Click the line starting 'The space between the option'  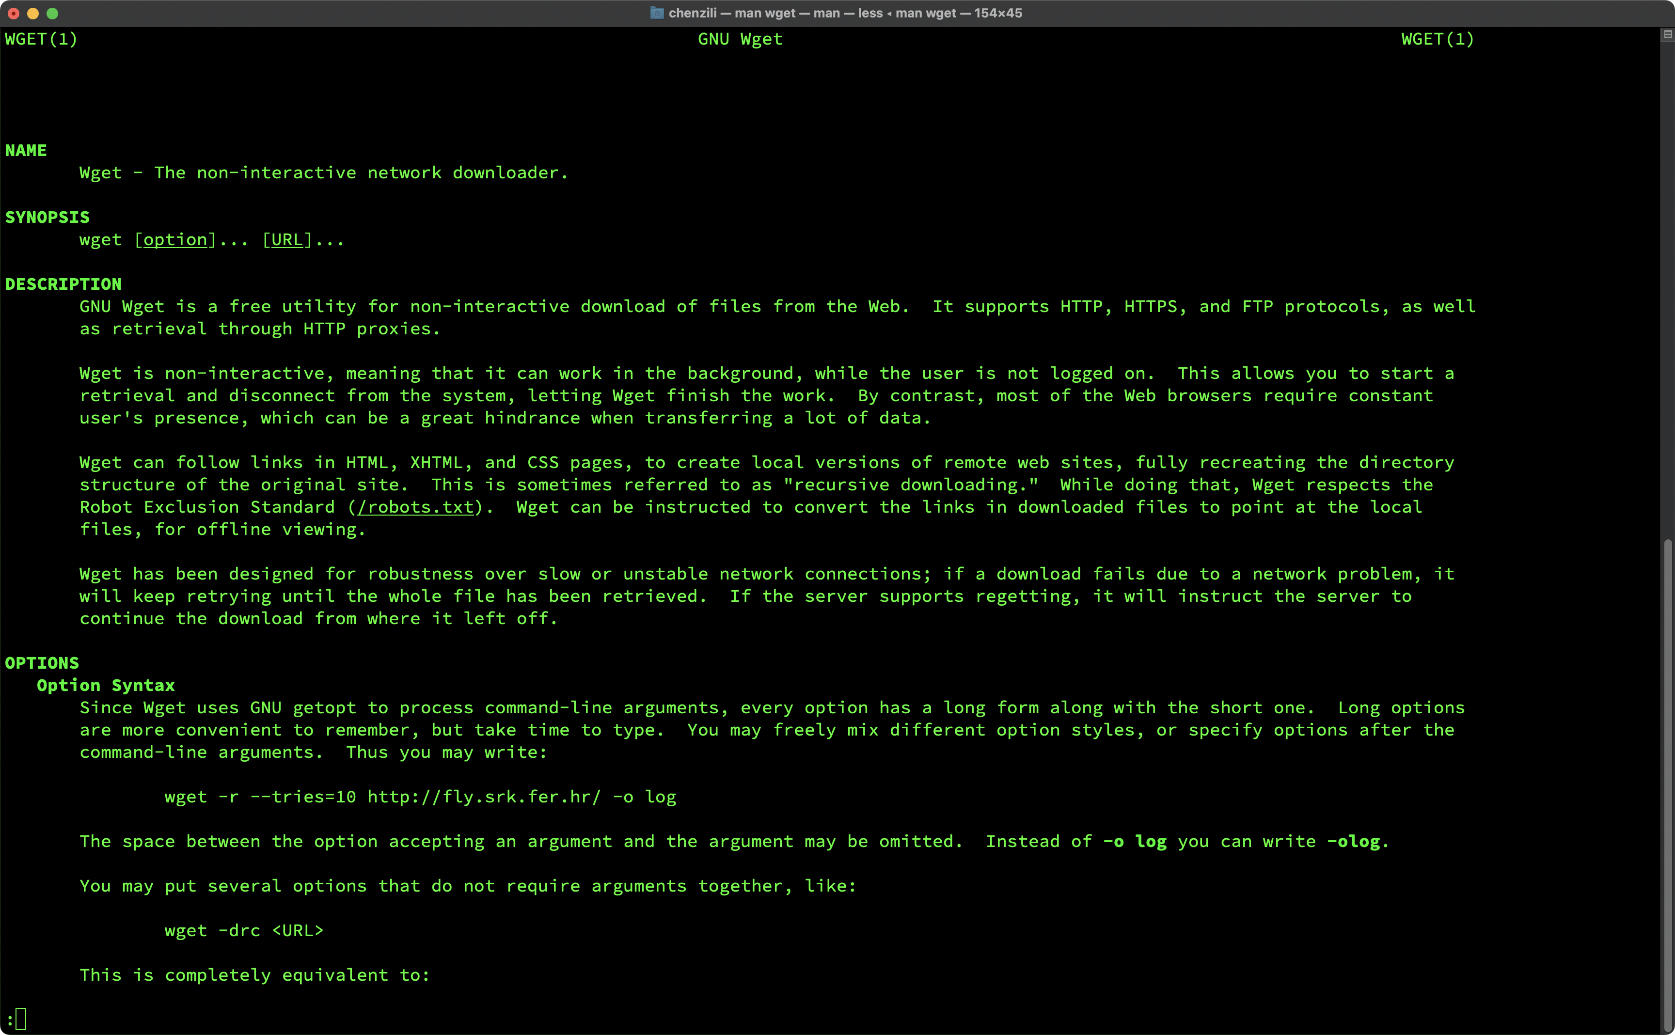[734, 841]
